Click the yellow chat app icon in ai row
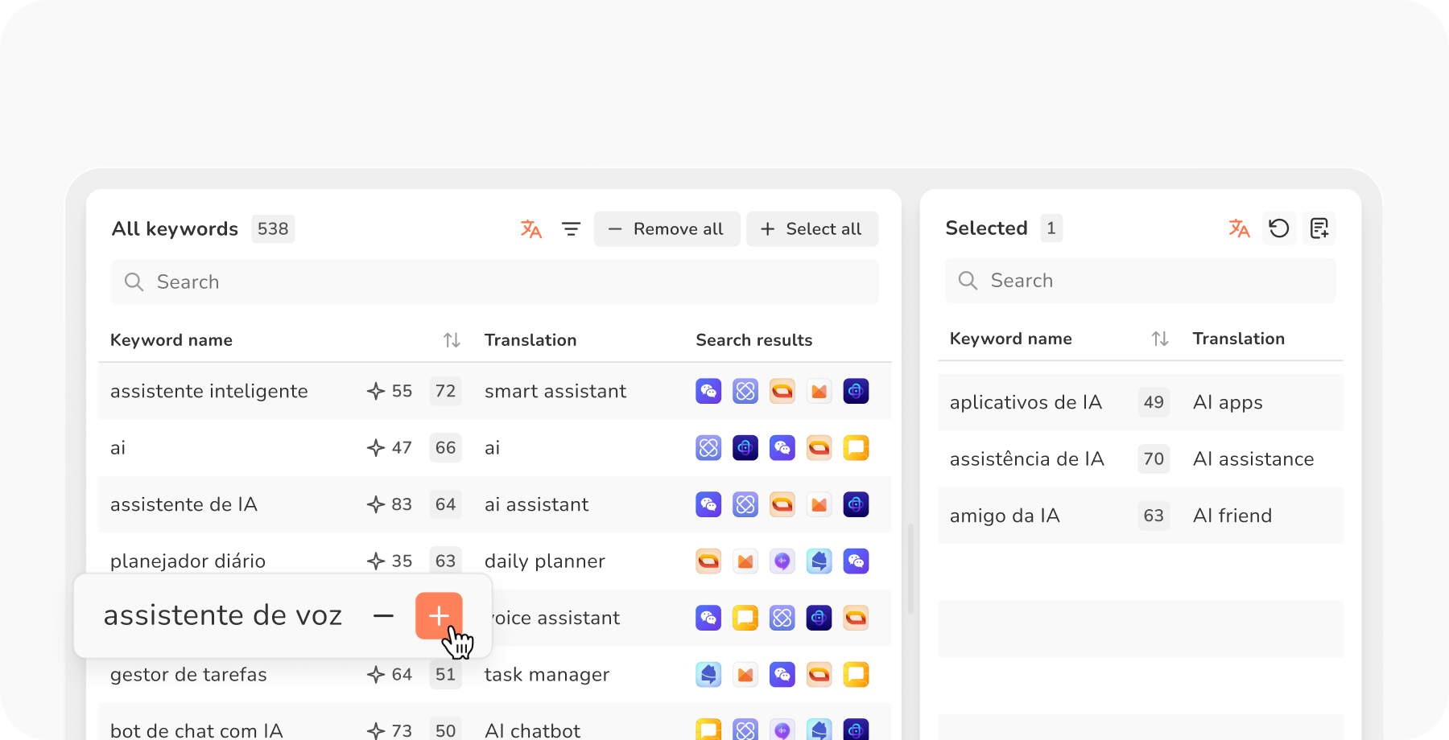The image size is (1449, 740). 856,448
